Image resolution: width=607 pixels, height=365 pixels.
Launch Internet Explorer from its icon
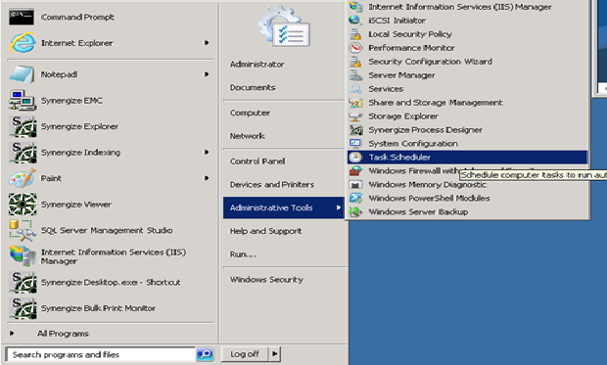(x=23, y=43)
